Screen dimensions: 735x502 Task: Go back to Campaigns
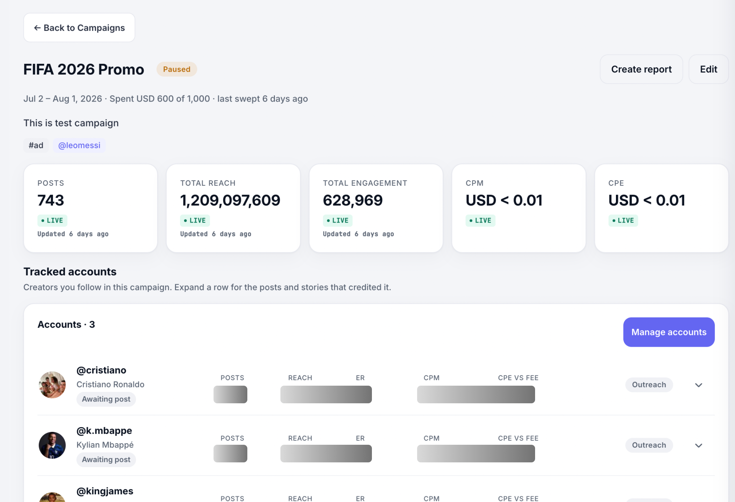click(x=79, y=28)
